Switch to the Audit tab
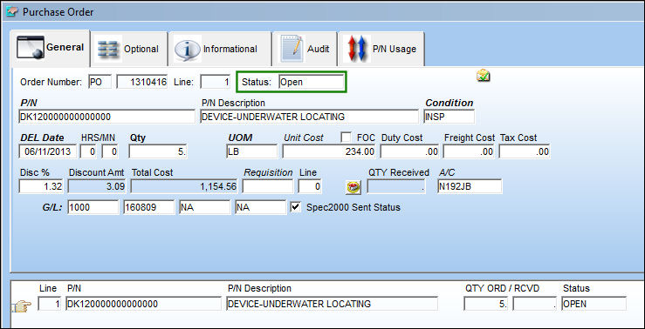The height and width of the screenshot is (329, 645). 305,49
